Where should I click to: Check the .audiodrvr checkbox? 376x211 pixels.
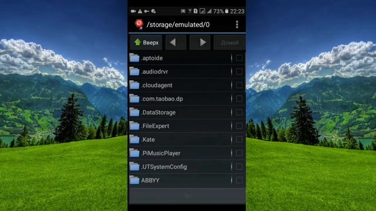tap(239, 72)
